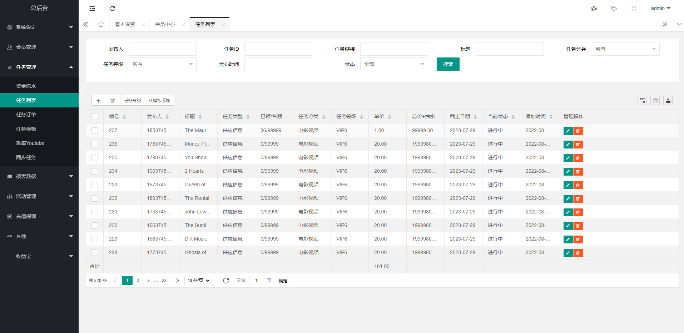Image resolution: width=684 pixels, height=333 pixels.
Task: Delete task 228 with red trash icon
Action: [578, 253]
